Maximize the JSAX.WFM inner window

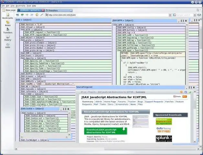pyautogui.click(x=182, y=21)
